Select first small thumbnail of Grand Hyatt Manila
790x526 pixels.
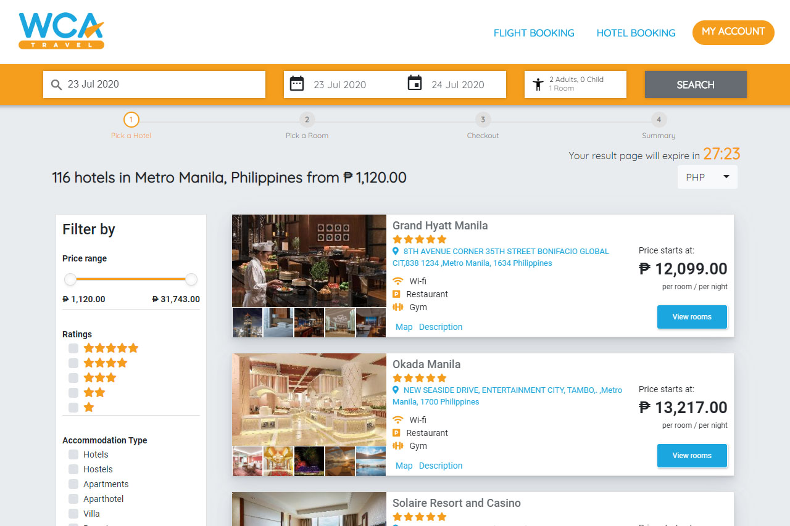(x=247, y=323)
